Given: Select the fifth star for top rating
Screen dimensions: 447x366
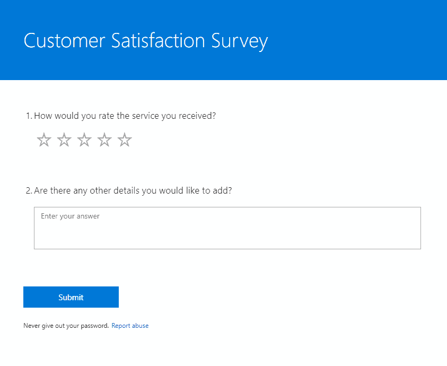Looking at the screenshot, I should click(125, 140).
